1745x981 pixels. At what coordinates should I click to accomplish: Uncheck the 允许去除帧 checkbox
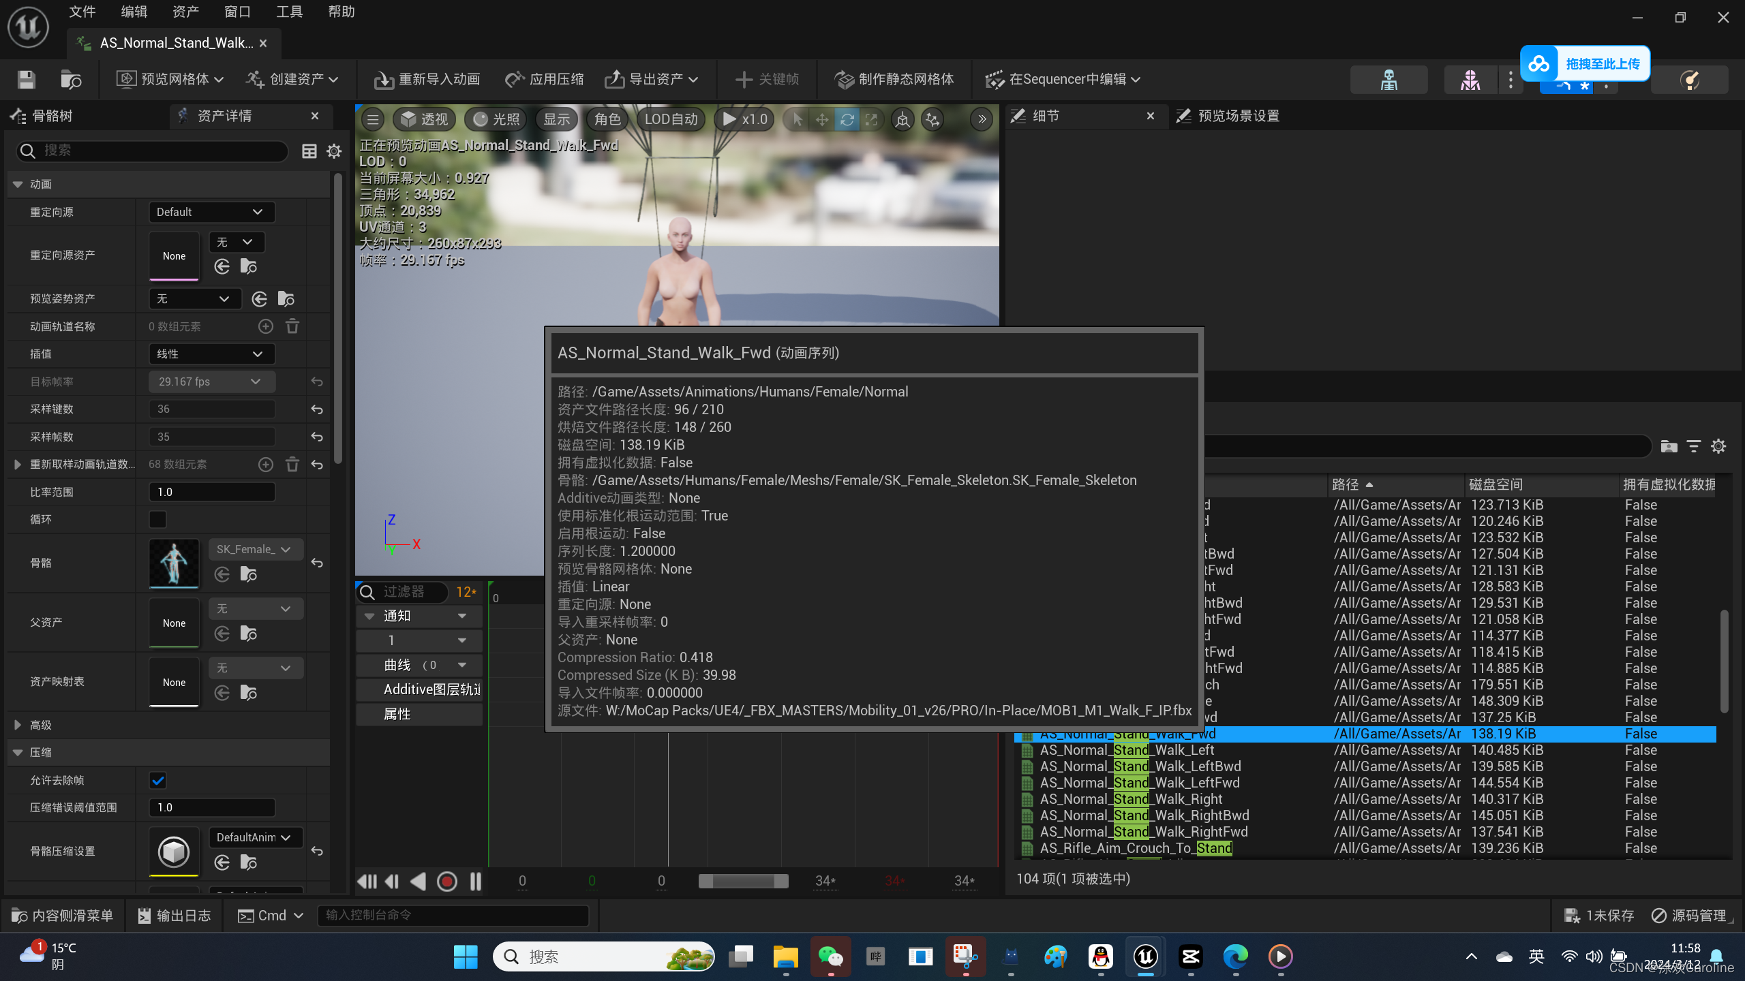click(157, 780)
